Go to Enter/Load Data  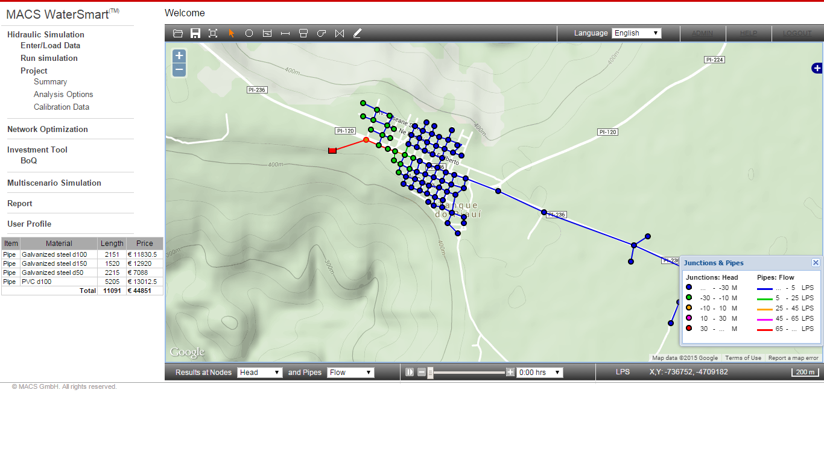[x=50, y=45]
